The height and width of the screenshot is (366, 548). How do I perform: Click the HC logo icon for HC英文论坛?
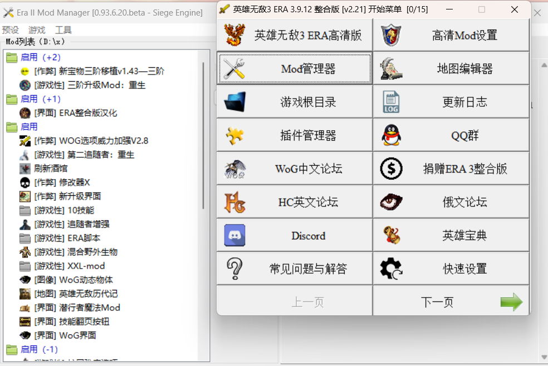tap(234, 202)
